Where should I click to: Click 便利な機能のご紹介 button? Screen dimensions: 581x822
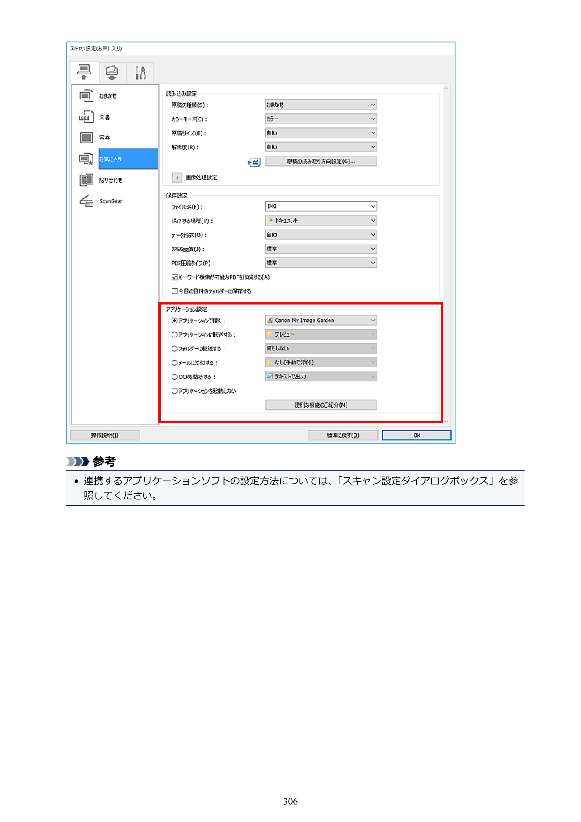click(321, 405)
